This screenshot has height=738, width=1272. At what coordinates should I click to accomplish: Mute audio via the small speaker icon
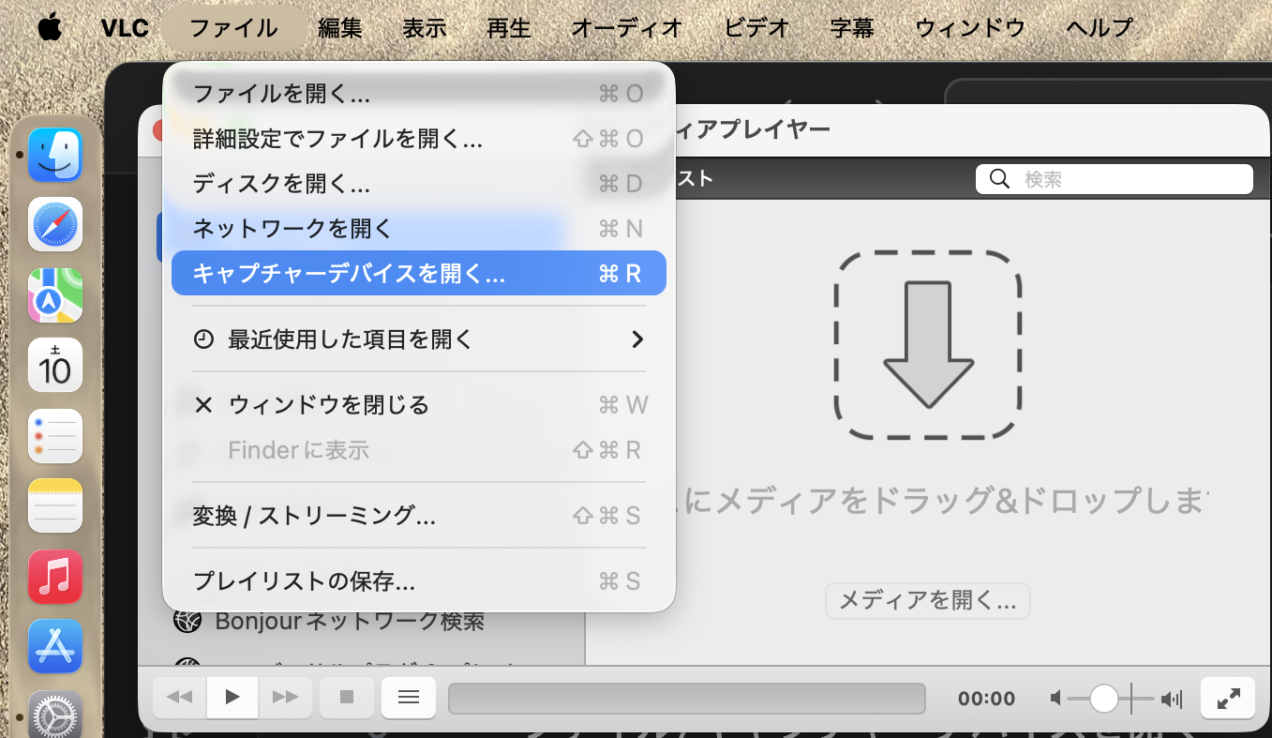point(1056,699)
